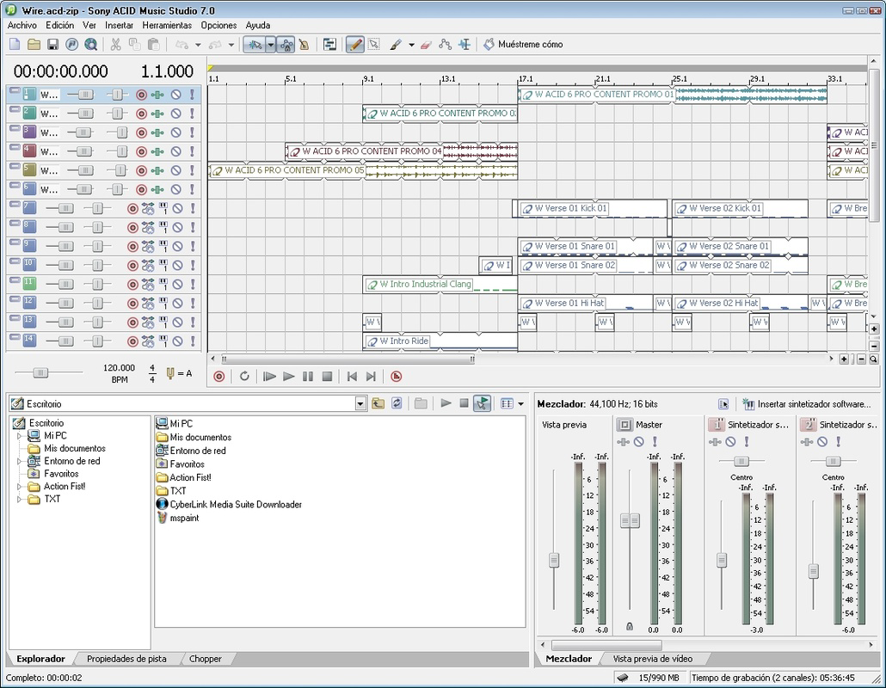Screen dimensions: 886x688
Task: Adjust the Vista previa volume fader
Action: pyautogui.click(x=554, y=560)
